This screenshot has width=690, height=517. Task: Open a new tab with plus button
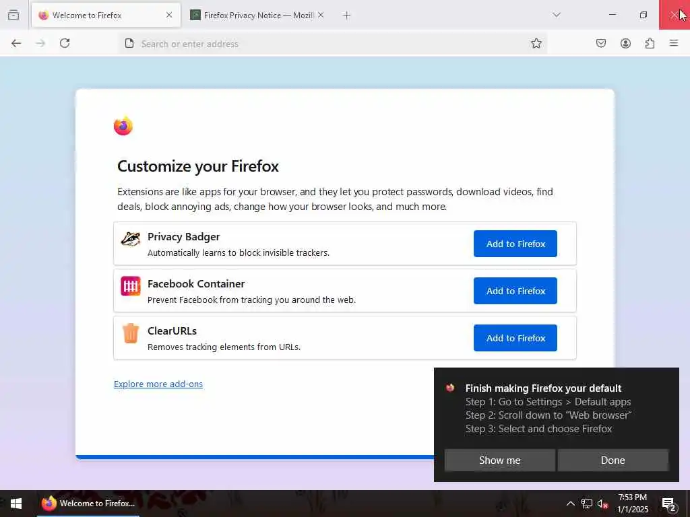[347, 15]
